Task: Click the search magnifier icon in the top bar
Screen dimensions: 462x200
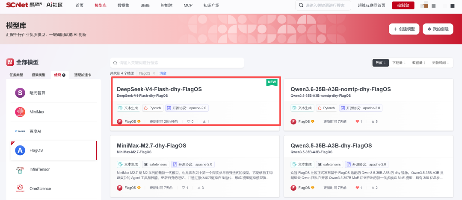Action: pos(301,5)
